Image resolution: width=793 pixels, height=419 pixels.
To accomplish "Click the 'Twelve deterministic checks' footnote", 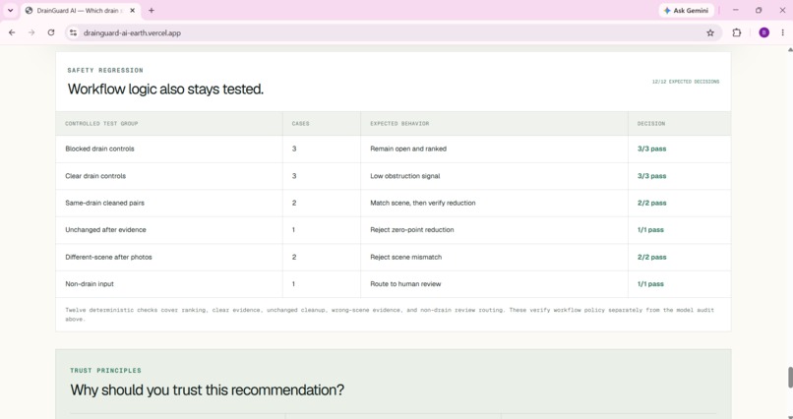I will [390, 315].
